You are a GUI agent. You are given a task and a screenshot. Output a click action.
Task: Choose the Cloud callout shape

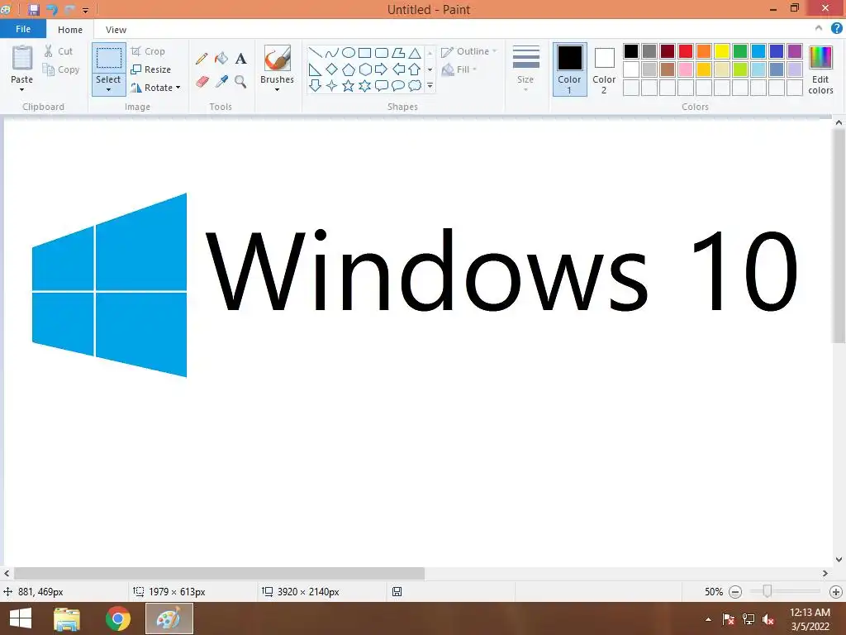pos(415,85)
